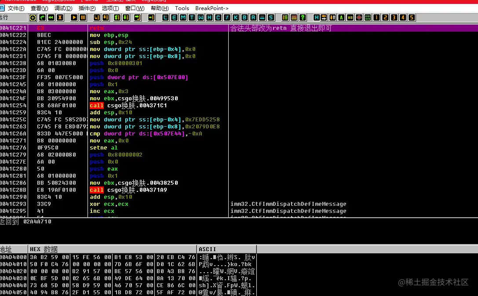Open Help with green question-mark icon
Viewport: 478px width, 296px height.
tap(303, 18)
